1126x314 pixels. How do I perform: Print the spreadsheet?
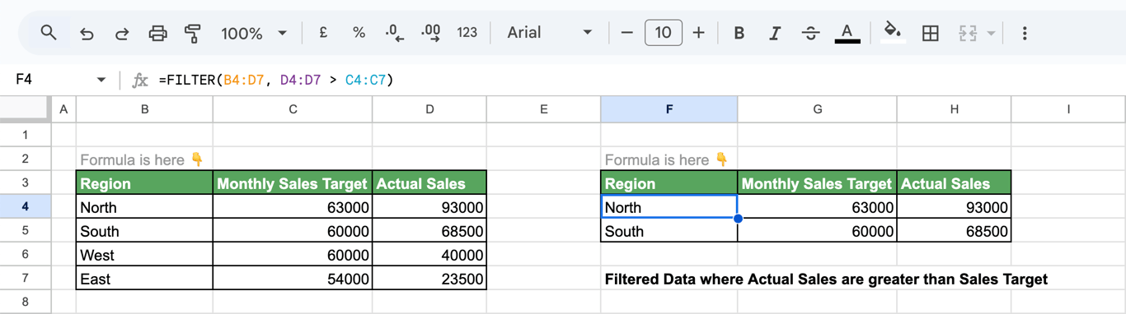pos(157,33)
